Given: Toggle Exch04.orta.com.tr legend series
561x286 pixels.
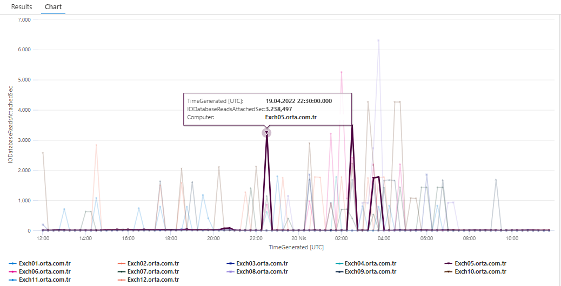Looking at the screenshot, I should coord(366,264).
